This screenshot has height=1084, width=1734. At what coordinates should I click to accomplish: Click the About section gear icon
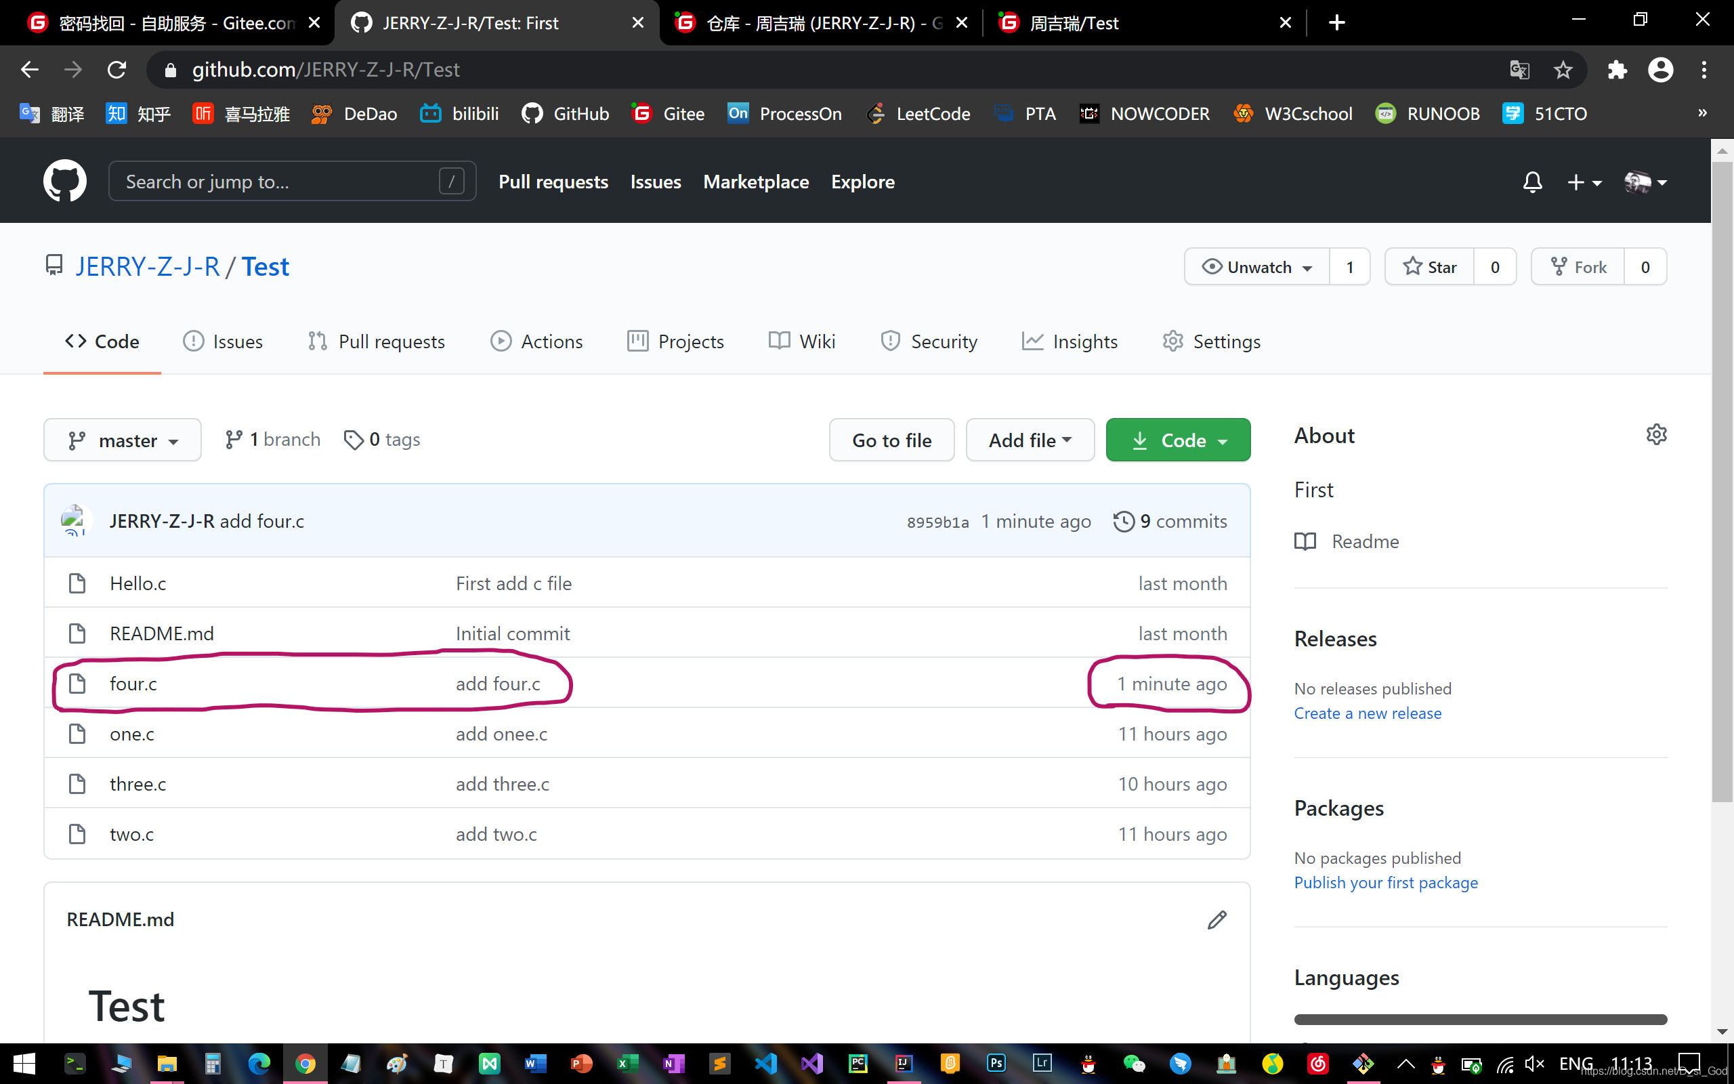(1656, 434)
